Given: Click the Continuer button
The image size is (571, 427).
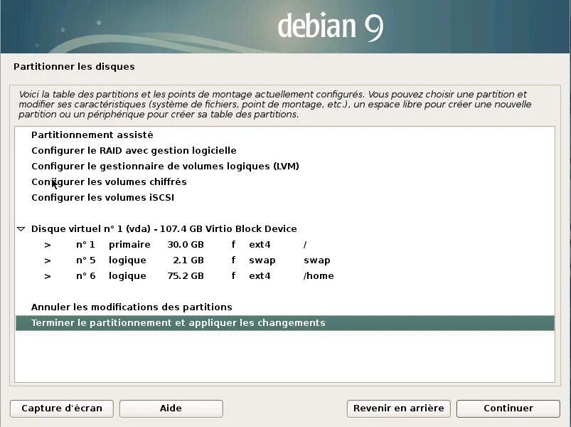Looking at the screenshot, I should pyautogui.click(x=508, y=408).
